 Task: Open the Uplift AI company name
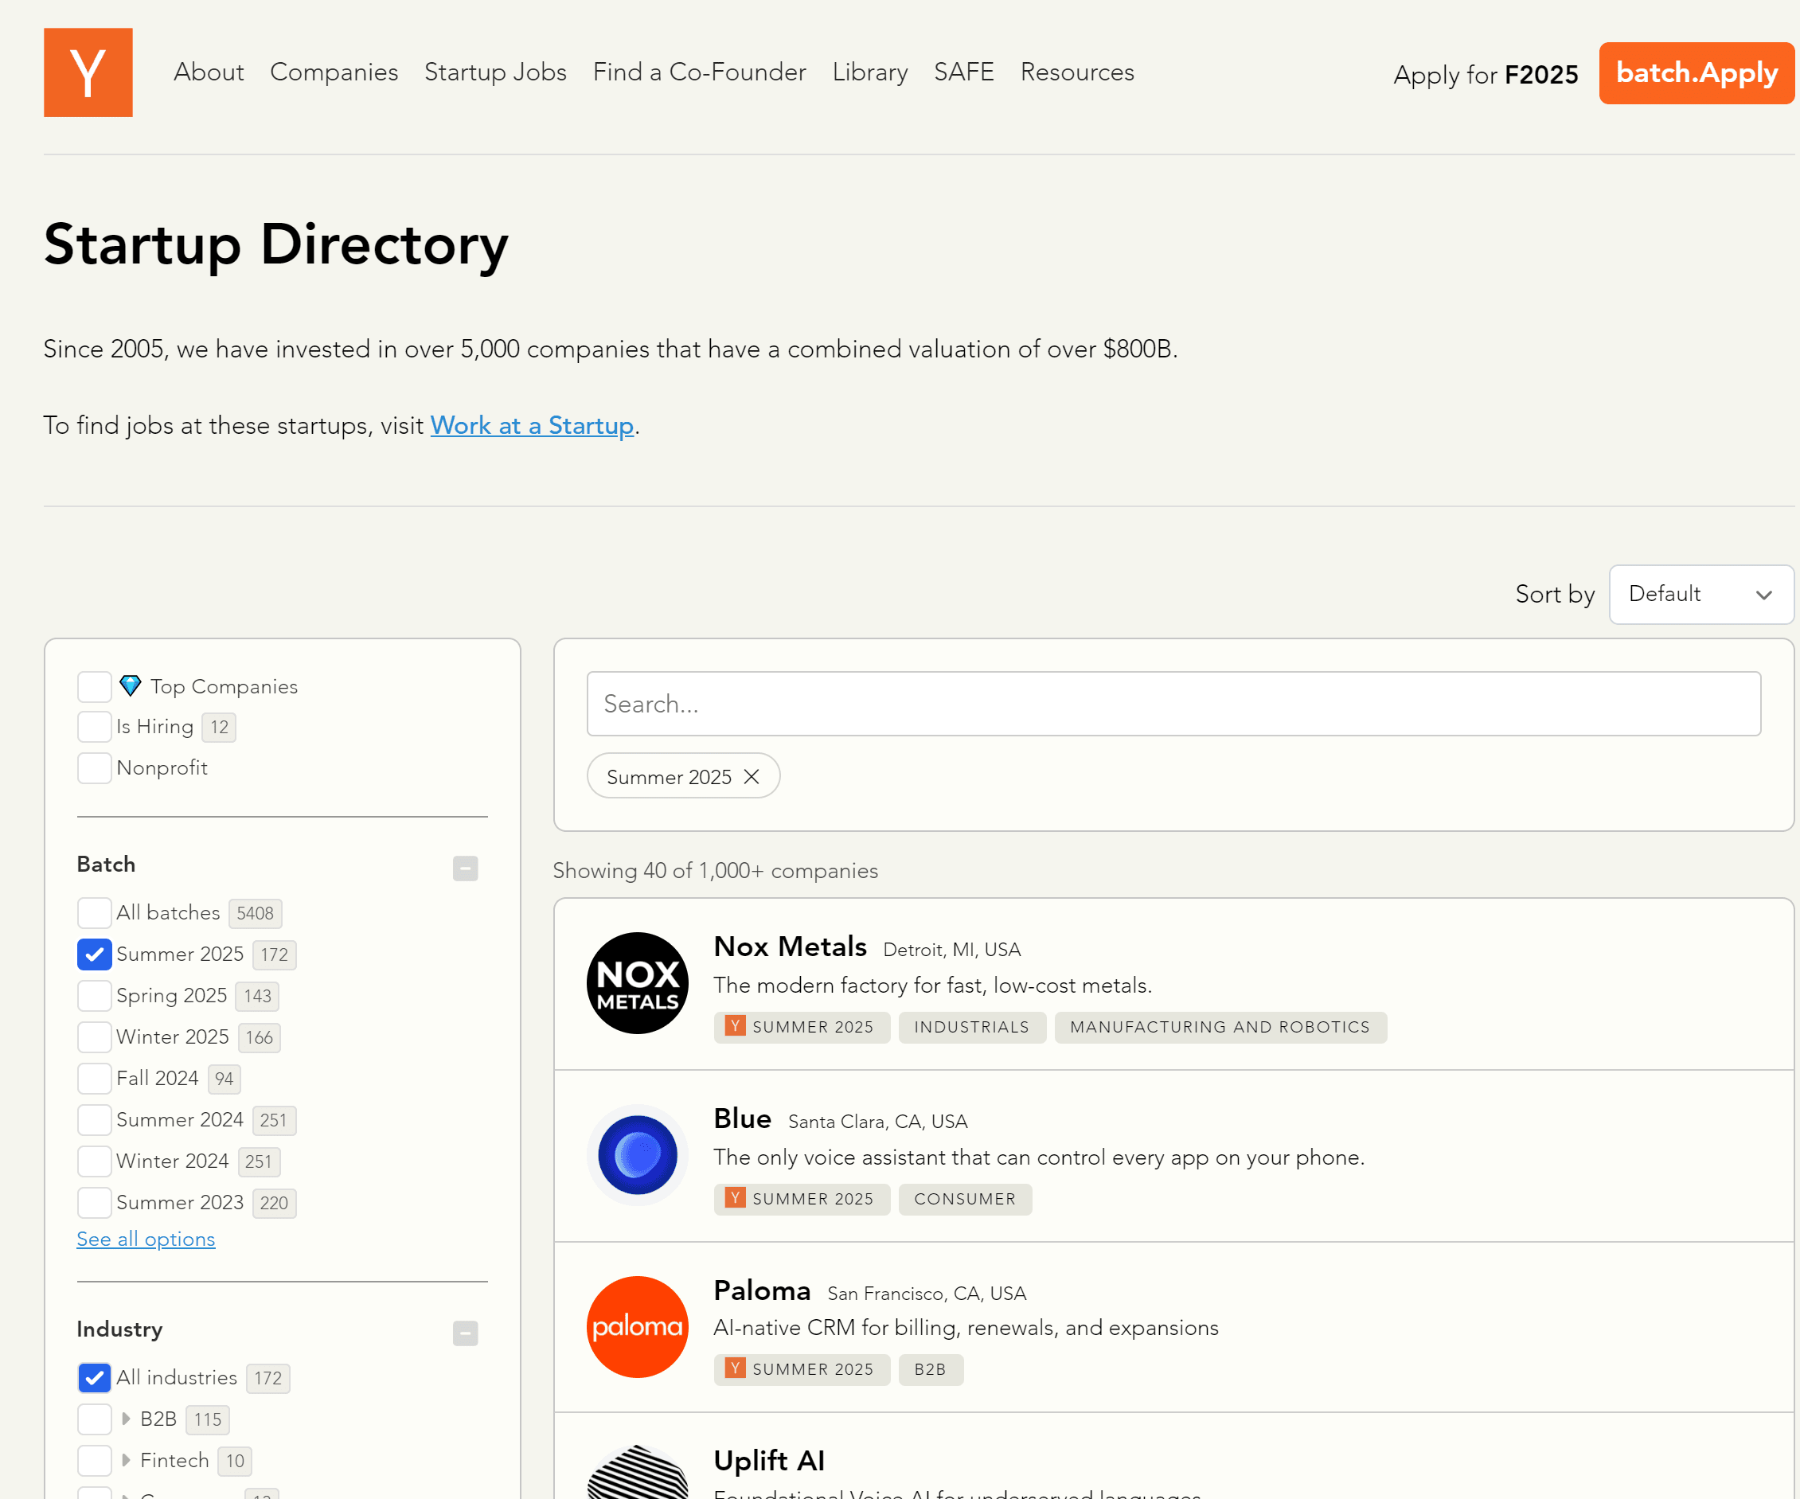769,1461
